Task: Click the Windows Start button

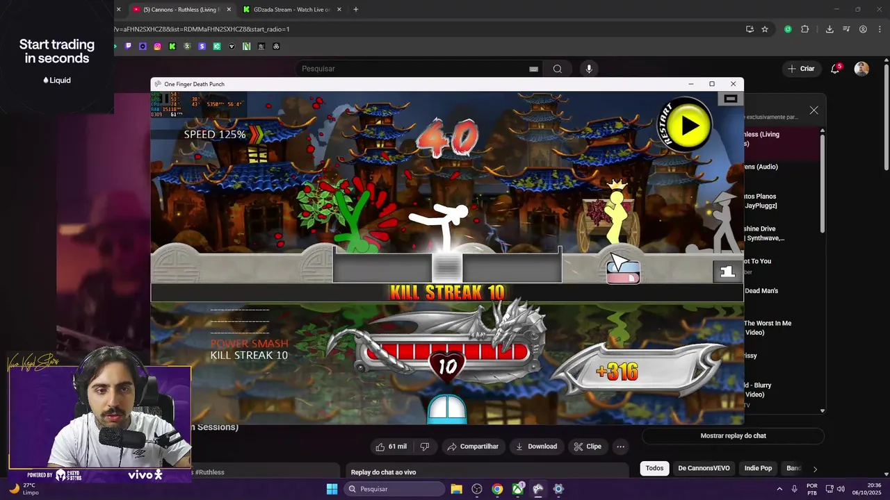Action: (x=332, y=489)
